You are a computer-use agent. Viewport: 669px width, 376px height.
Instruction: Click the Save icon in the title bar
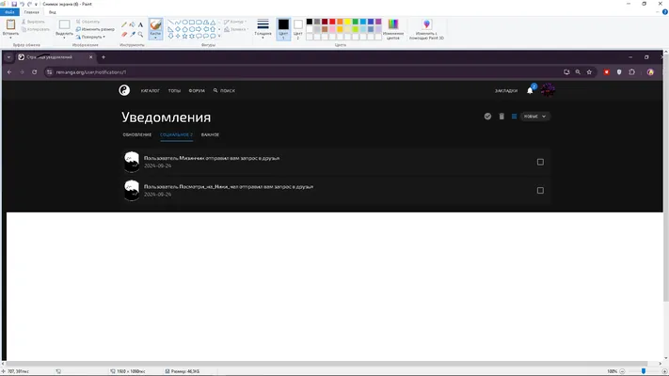(x=14, y=4)
